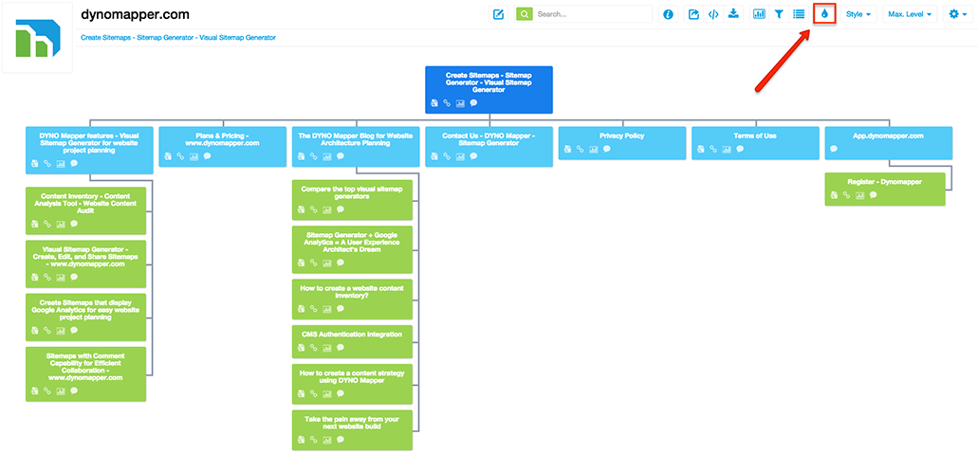Click the filter funnel icon
Image resolution: width=978 pixels, height=472 pixels.
(779, 13)
